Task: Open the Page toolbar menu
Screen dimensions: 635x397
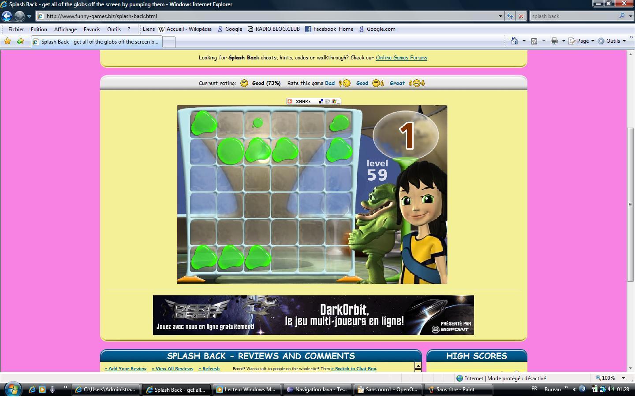Action: [x=582, y=41]
